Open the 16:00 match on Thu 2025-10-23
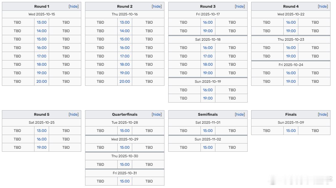The height and width of the screenshot is (188, 336). pos(291,48)
